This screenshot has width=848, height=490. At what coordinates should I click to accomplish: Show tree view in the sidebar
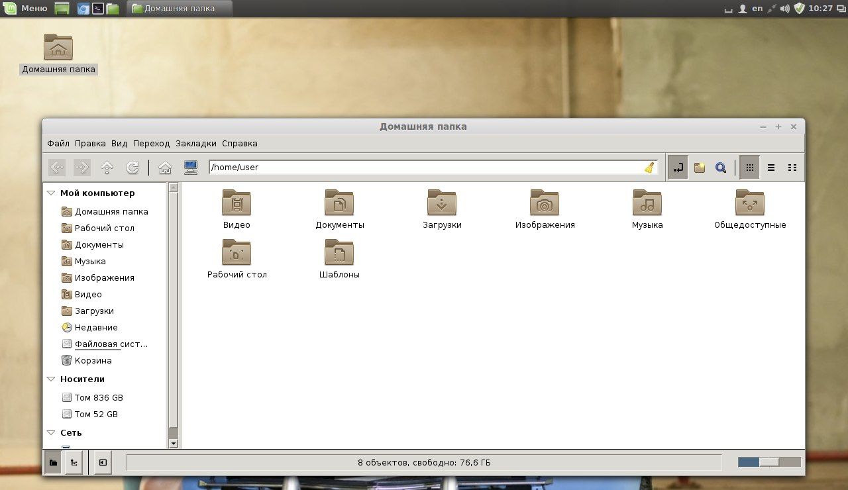coord(74,464)
